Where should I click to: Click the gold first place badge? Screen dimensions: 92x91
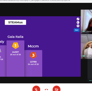click(15, 45)
